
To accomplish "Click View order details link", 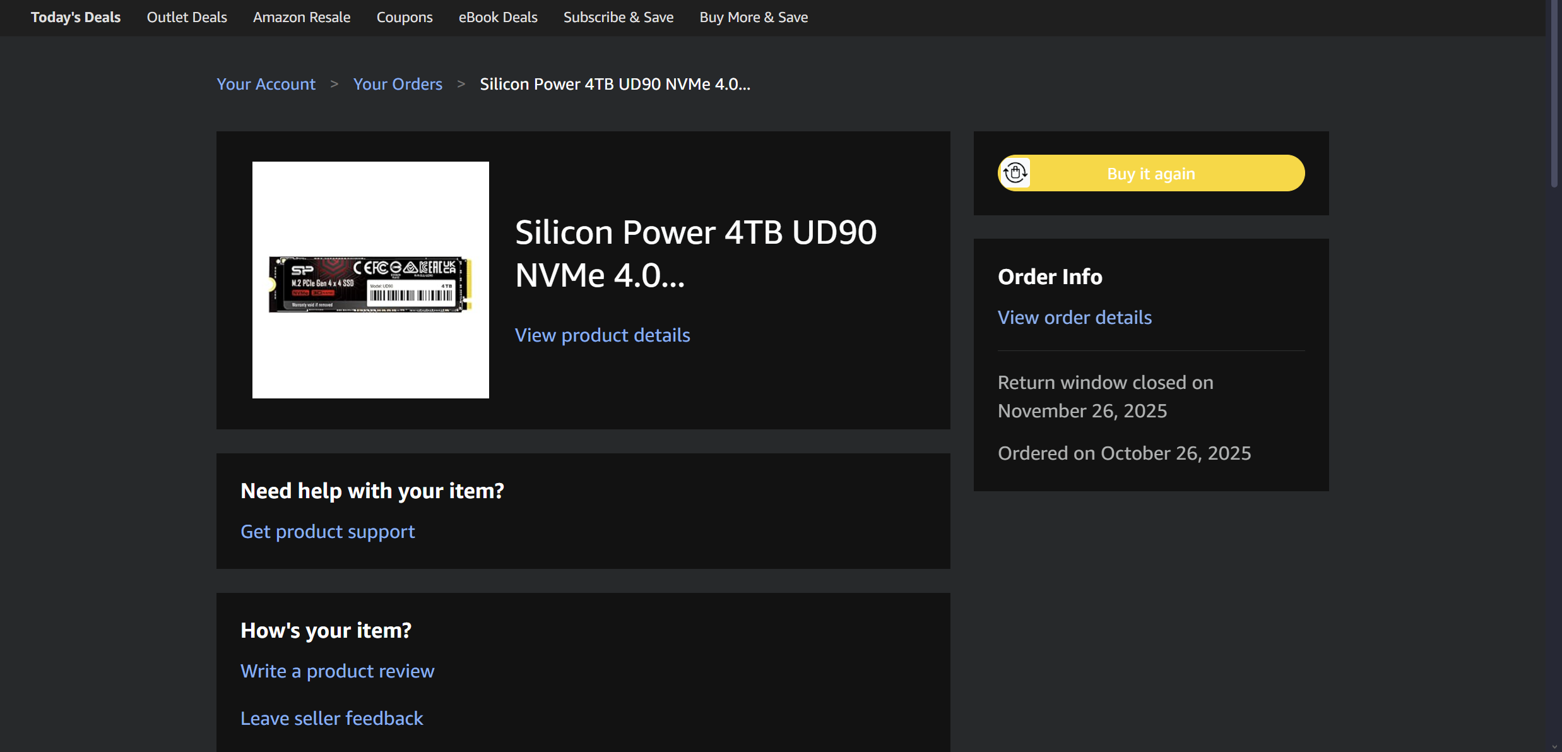I will [1074, 317].
